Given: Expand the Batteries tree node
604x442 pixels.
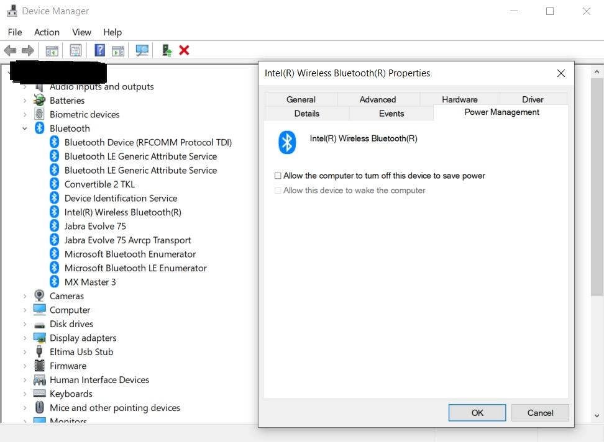Looking at the screenshot, I should (x=25, y=101).
